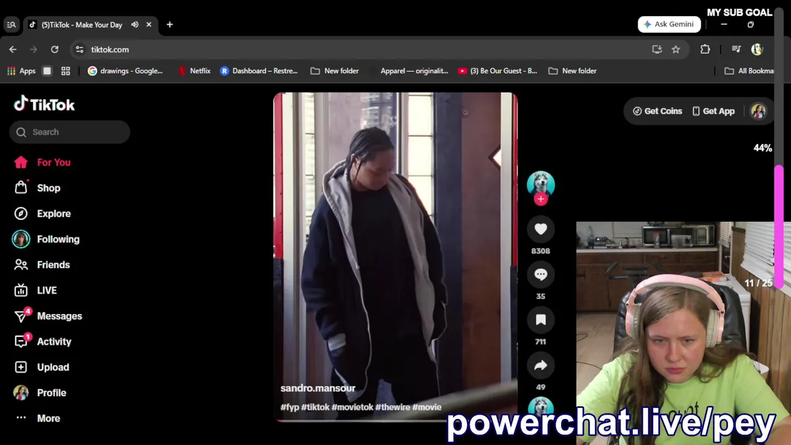
Task: Click the Search field in TikTok sidebar
Action: pos(69,132)
